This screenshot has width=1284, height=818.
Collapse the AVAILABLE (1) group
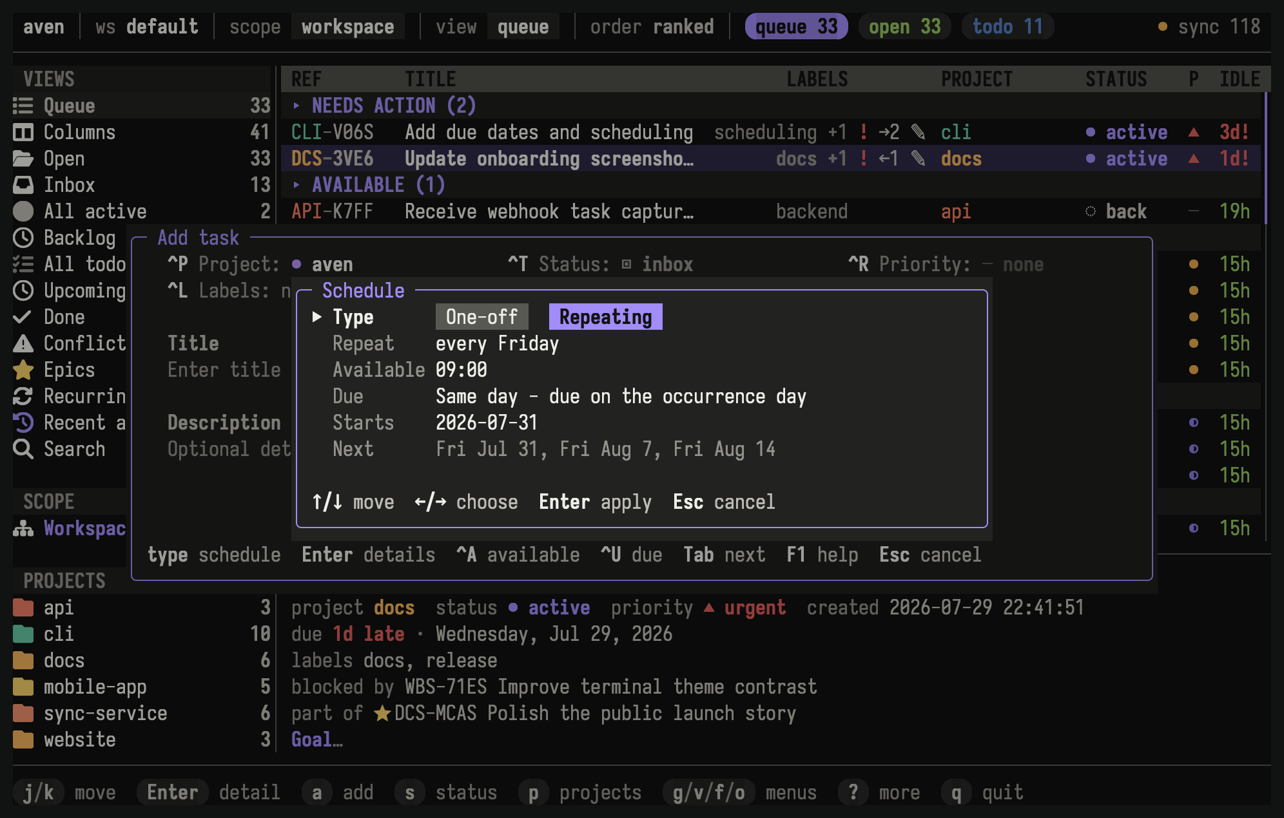click(296, 185)
